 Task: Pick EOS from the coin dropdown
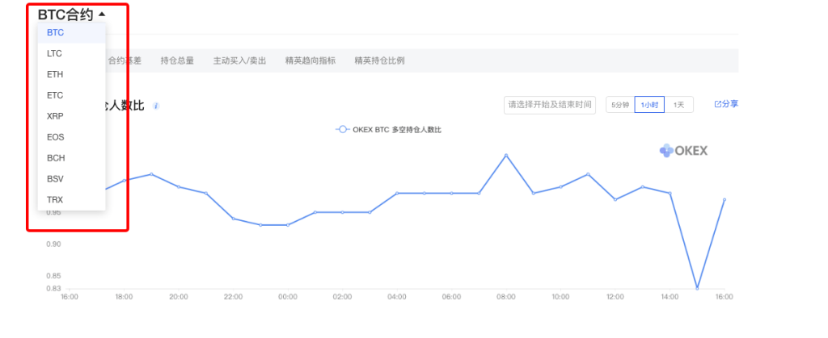55,137
